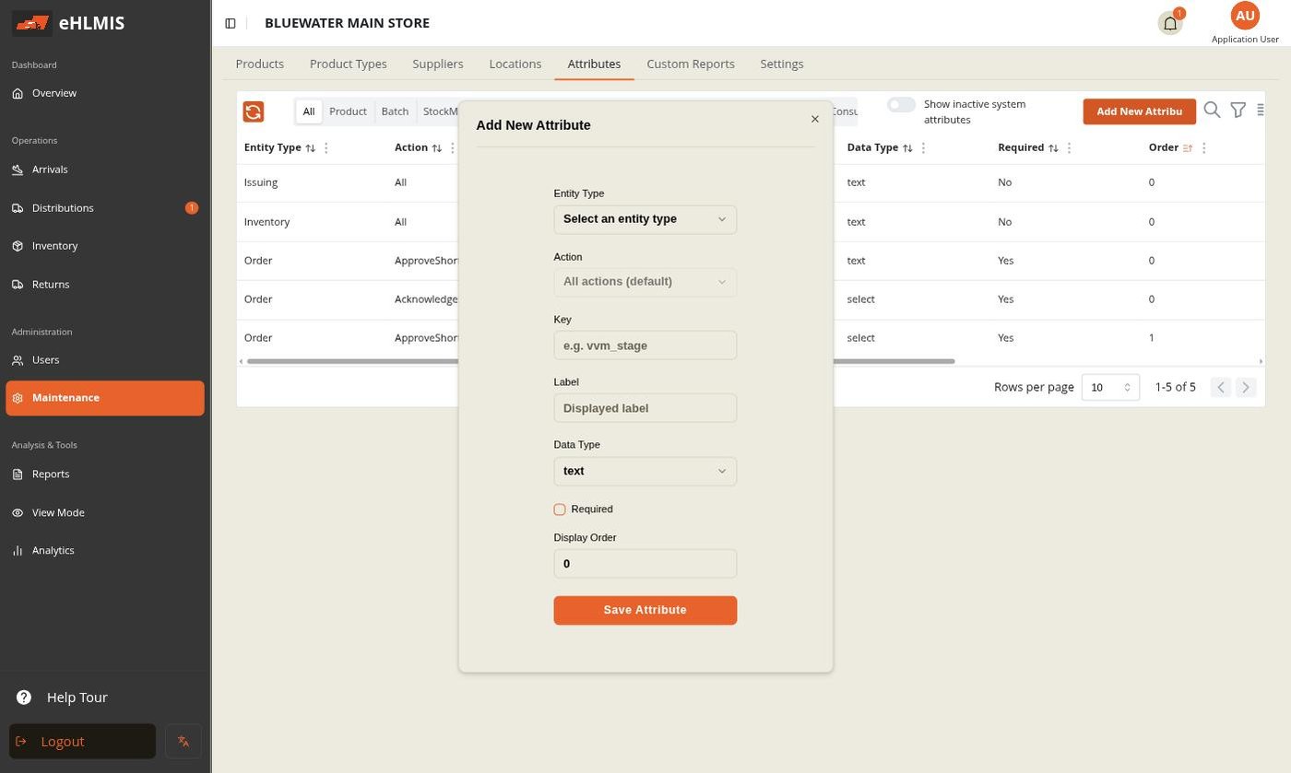Image resolution: width=1291 pixels, height=773 pixels.
Task: Click the Issuing entity type cell
Action: (261, 182)
